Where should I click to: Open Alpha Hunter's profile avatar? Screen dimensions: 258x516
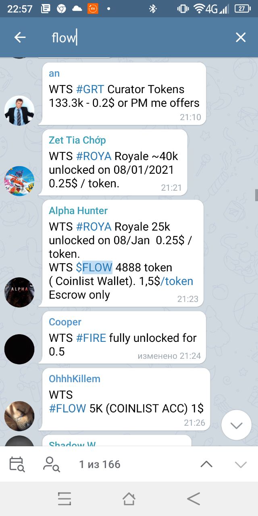19,292
